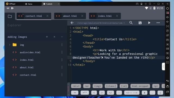Open index.html in the explorer list
174x98 pixels.
27,60
